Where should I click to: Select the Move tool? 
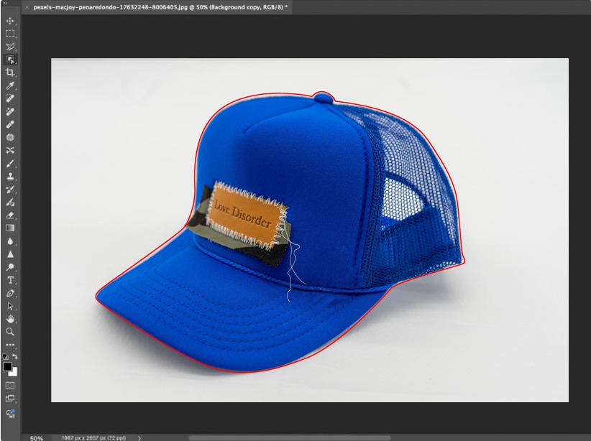coord(10,21)
